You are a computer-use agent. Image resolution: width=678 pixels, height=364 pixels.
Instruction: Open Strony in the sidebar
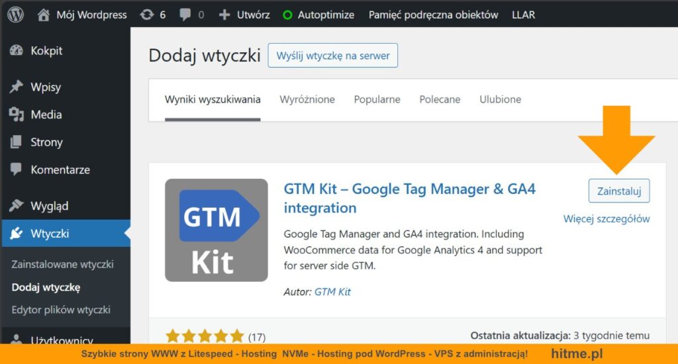click(47, 142)
